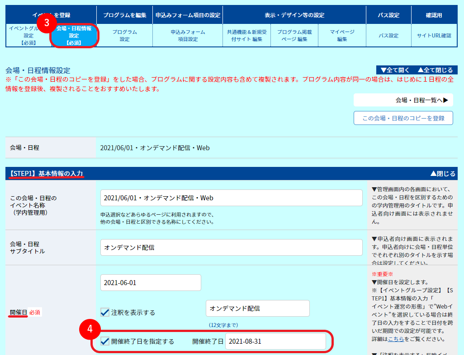Click the パス設定 top header
Viewport: 464px width, 355px height.
(388, 15)
